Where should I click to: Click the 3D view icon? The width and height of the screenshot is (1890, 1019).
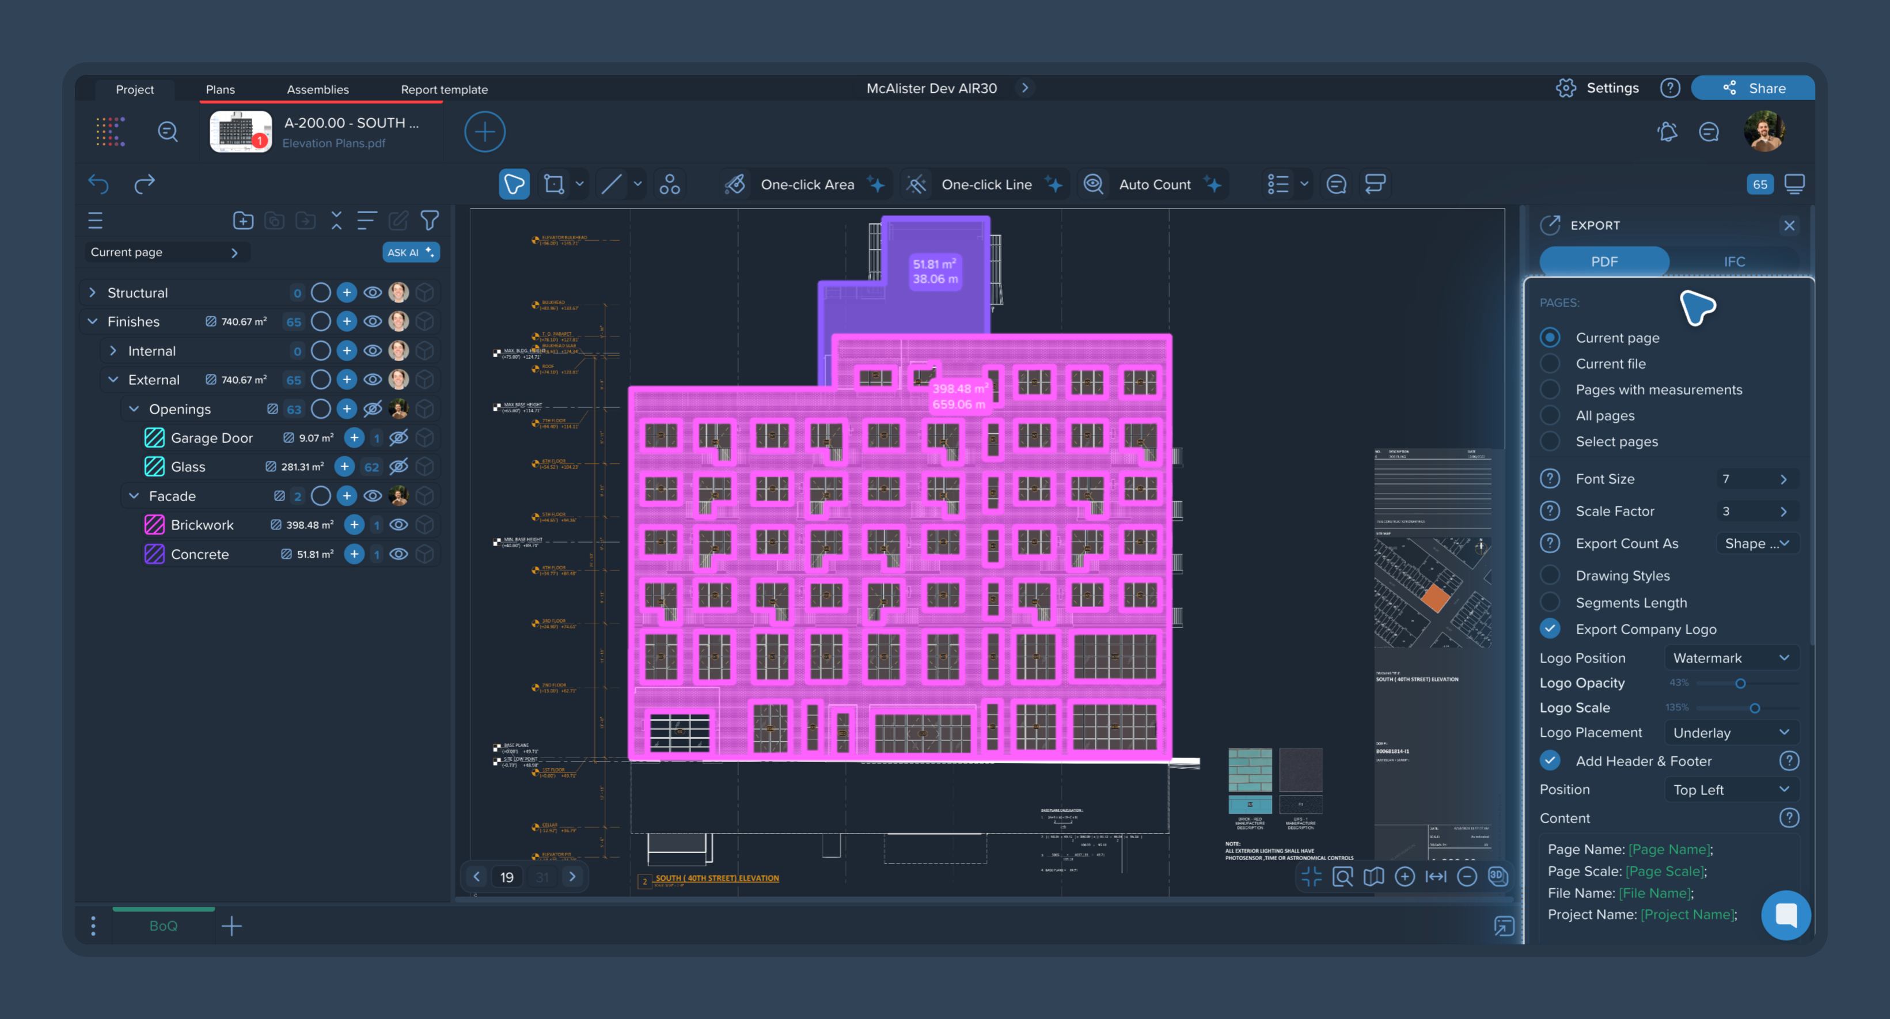click(x=1497, y=876)
